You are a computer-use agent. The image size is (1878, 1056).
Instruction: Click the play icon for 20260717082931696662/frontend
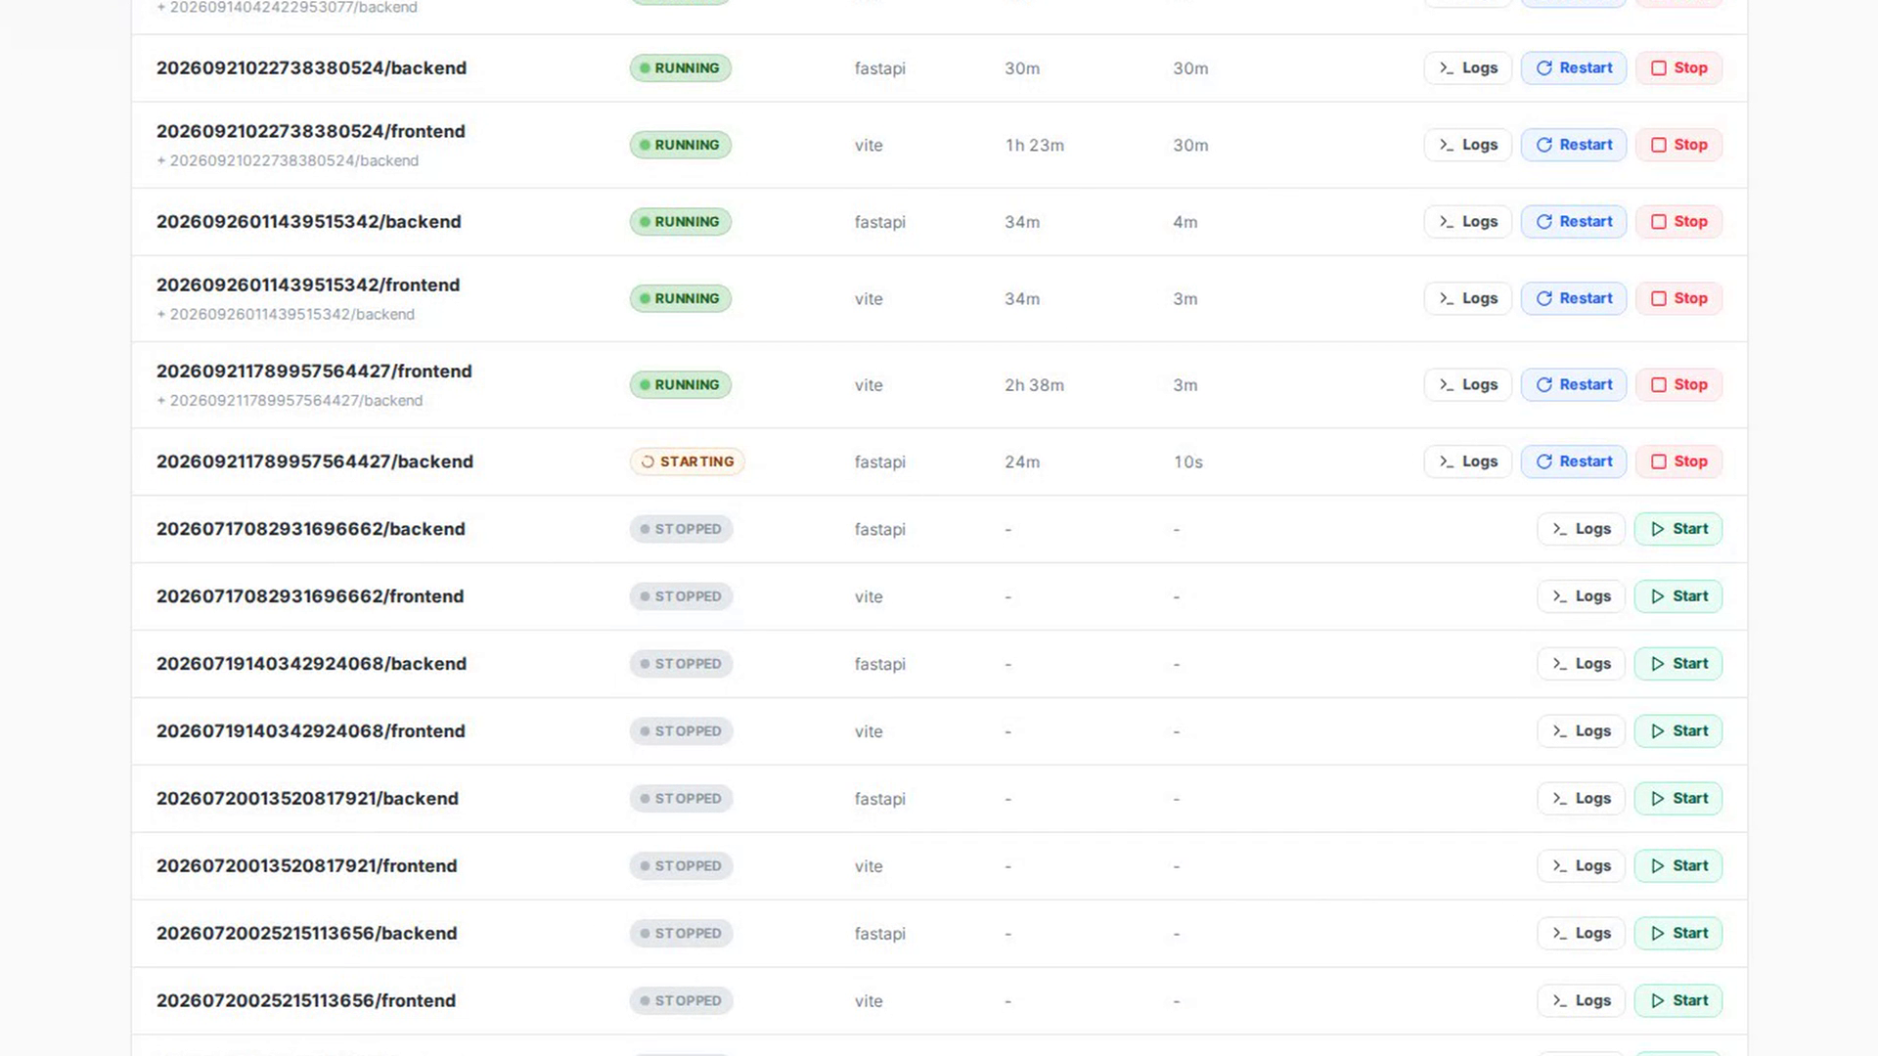click(x=1658, y=596)
